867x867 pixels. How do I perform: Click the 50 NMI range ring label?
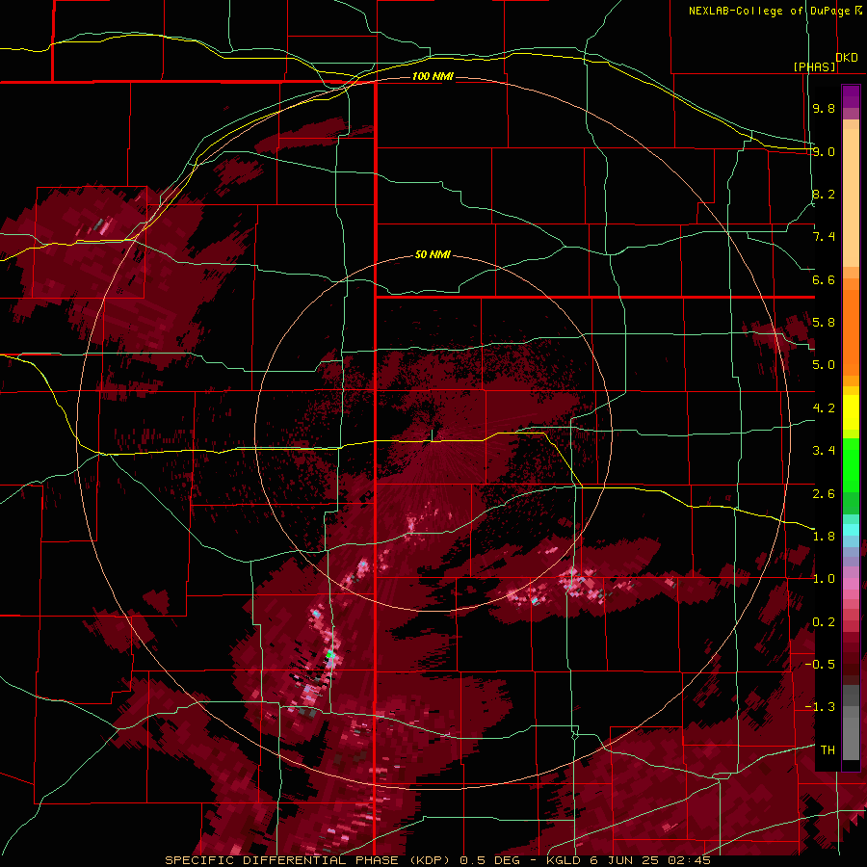[x=433, y=254]
